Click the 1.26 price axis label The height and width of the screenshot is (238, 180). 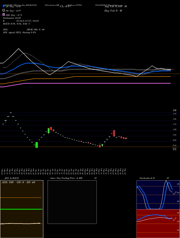coord(175,119)
